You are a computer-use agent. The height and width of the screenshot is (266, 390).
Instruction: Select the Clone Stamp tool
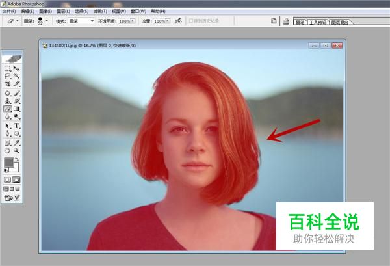[7, 101]
